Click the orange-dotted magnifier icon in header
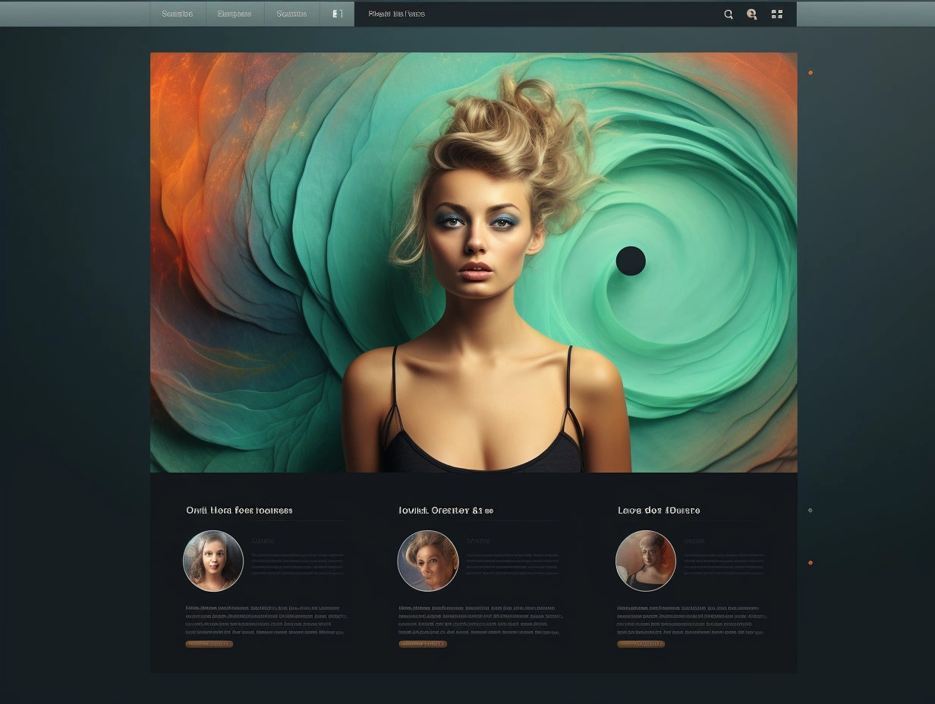 pos(751,14)
